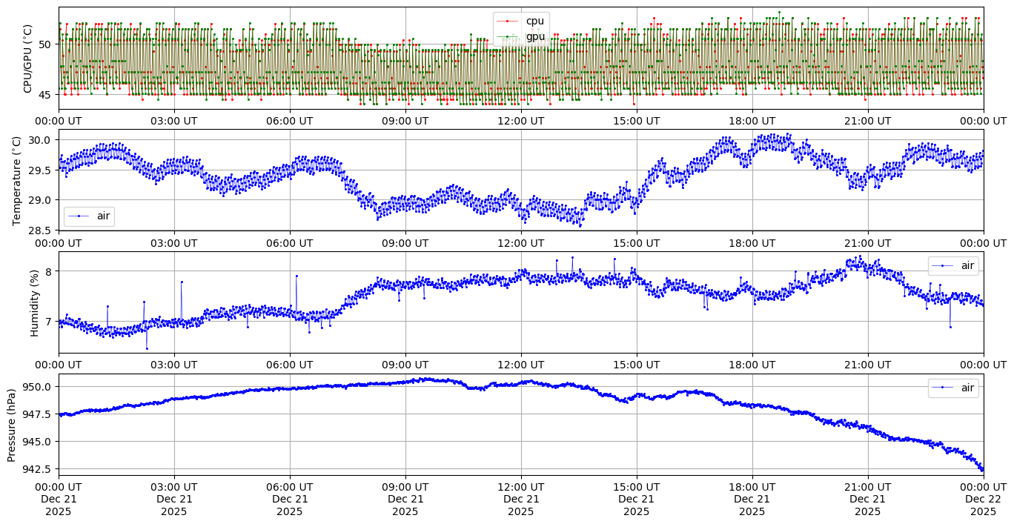
Task: Click the 'cpu' legend text label
Action: (534, 21)
